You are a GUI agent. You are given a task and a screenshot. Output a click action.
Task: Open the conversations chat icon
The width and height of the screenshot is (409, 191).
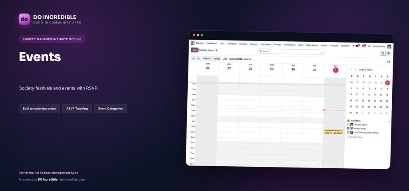click(x=357, y=46)
